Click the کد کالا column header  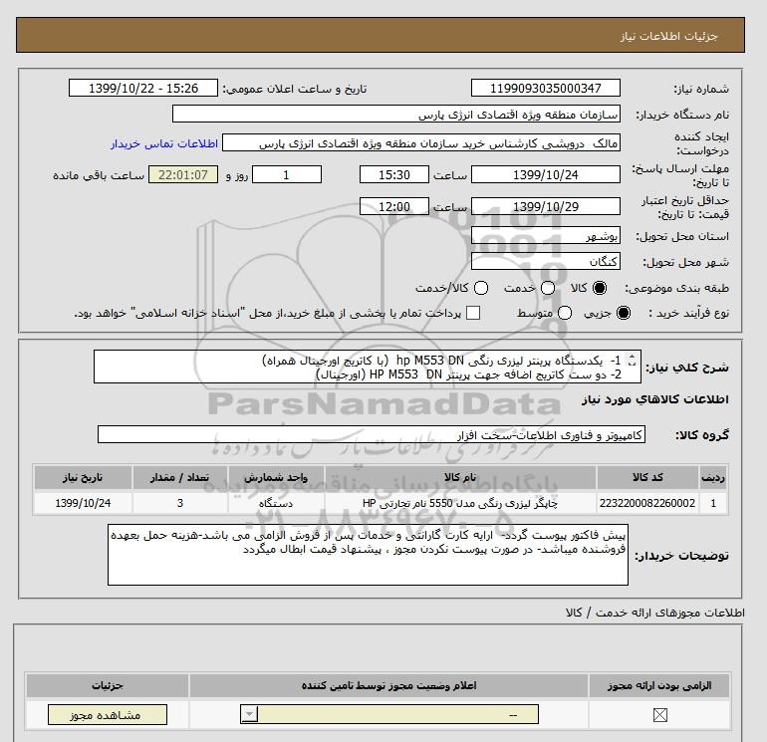pyautogui.click(x=647, y=477)
